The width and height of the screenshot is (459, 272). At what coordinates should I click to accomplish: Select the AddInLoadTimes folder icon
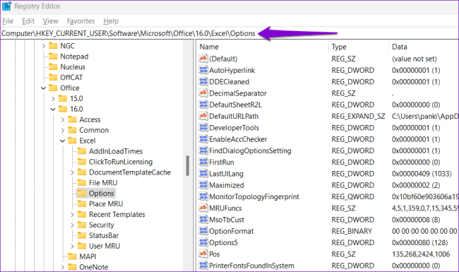tap(82, 151)
